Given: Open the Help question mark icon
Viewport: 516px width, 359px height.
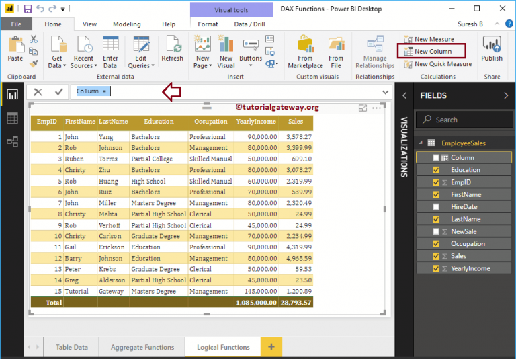Looking at the screenshot, I should [x=509, y=24].
